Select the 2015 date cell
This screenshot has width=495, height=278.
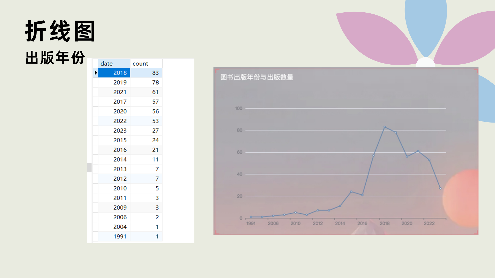coord(114,140)
